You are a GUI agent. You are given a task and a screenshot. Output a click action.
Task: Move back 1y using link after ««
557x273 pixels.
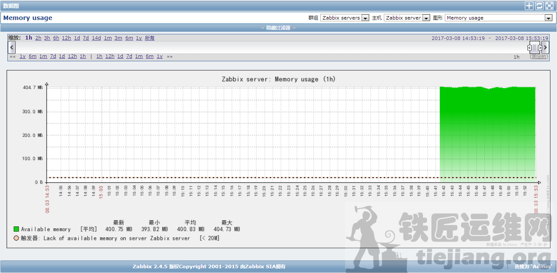click(23, 57)
